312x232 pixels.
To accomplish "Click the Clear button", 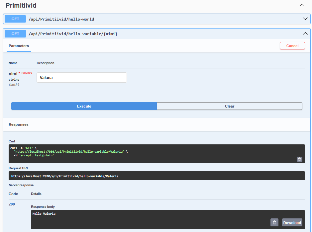I will point(229,106).
